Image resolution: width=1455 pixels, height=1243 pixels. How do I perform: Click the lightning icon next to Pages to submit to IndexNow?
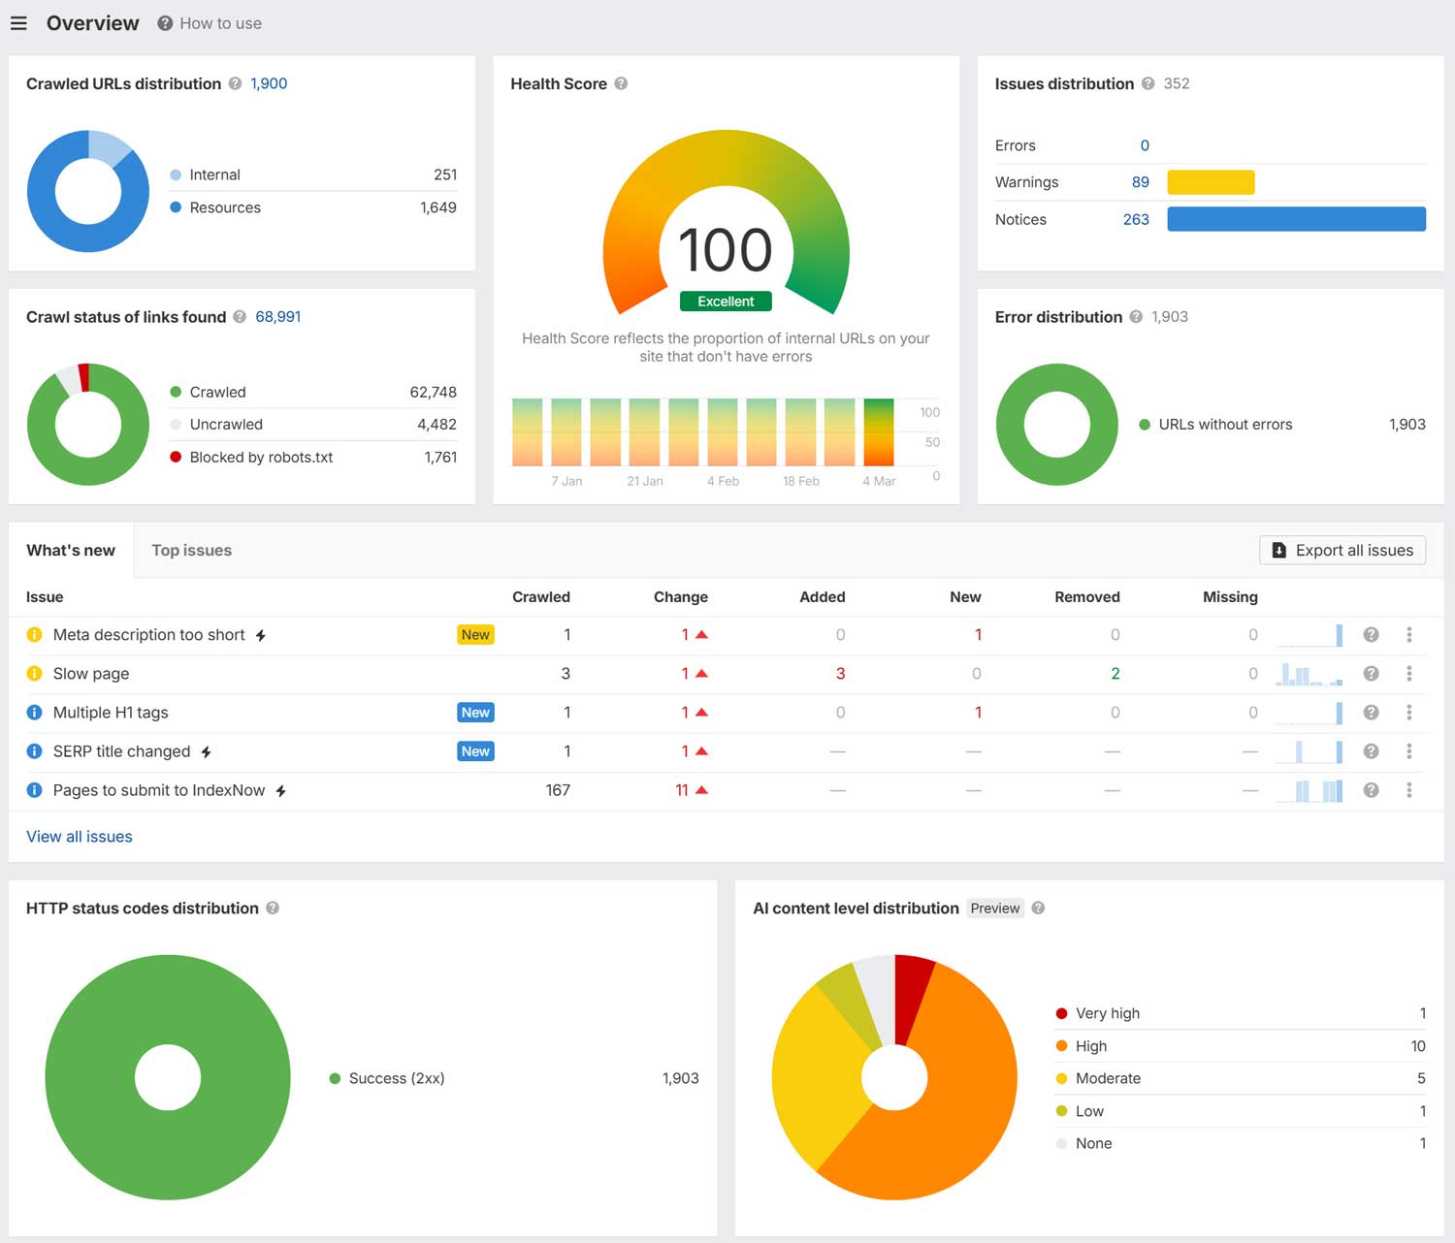tap(280, 790)
